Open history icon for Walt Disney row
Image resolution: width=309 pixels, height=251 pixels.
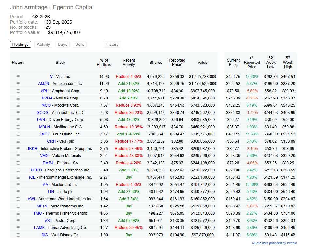[x=18, y=235]
